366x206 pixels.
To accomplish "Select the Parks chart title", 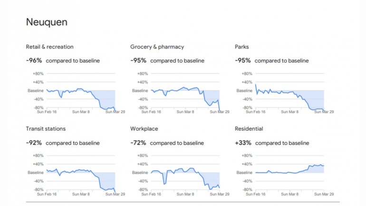I will 241,47.
